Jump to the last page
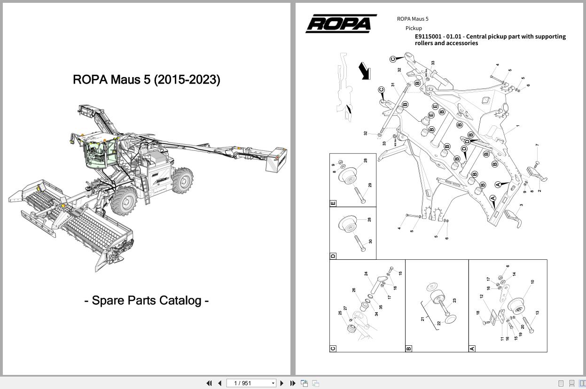 (293, 383)
